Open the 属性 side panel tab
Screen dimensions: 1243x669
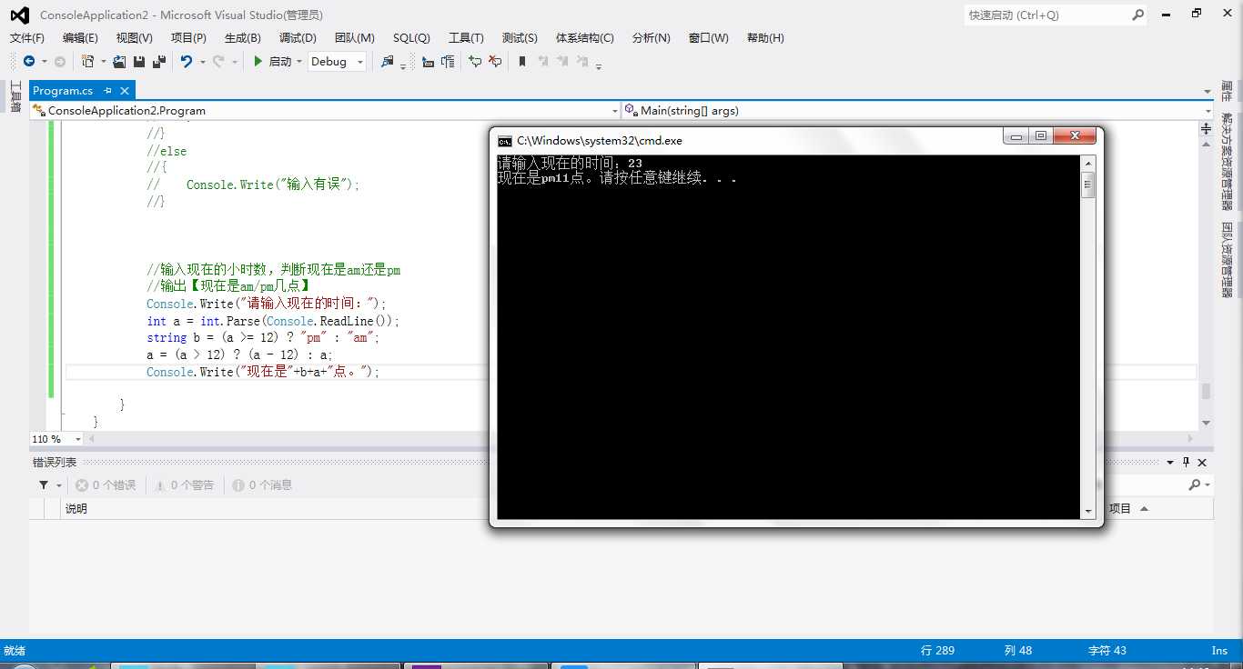click(1227, 92)
